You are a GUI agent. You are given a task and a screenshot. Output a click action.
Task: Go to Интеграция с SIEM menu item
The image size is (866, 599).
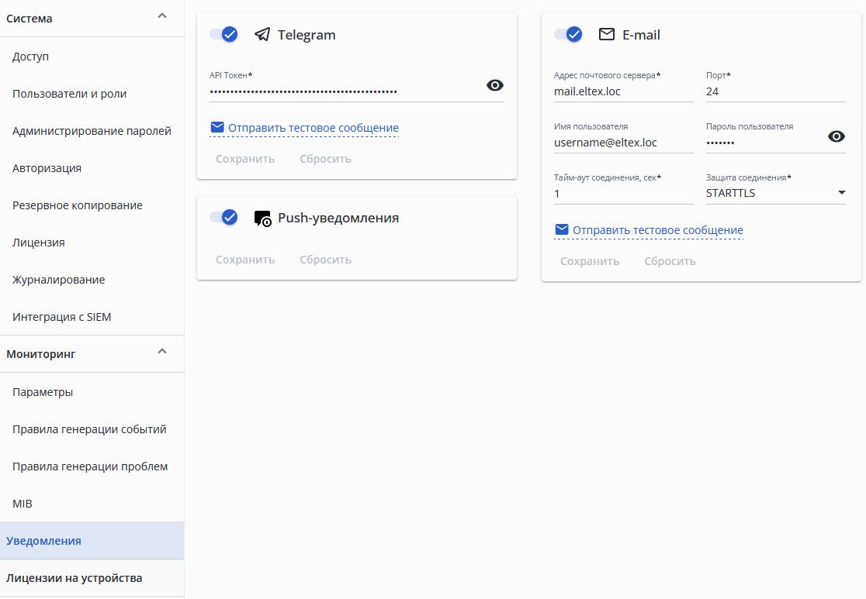pyautogui.click(x=62, y=317)
